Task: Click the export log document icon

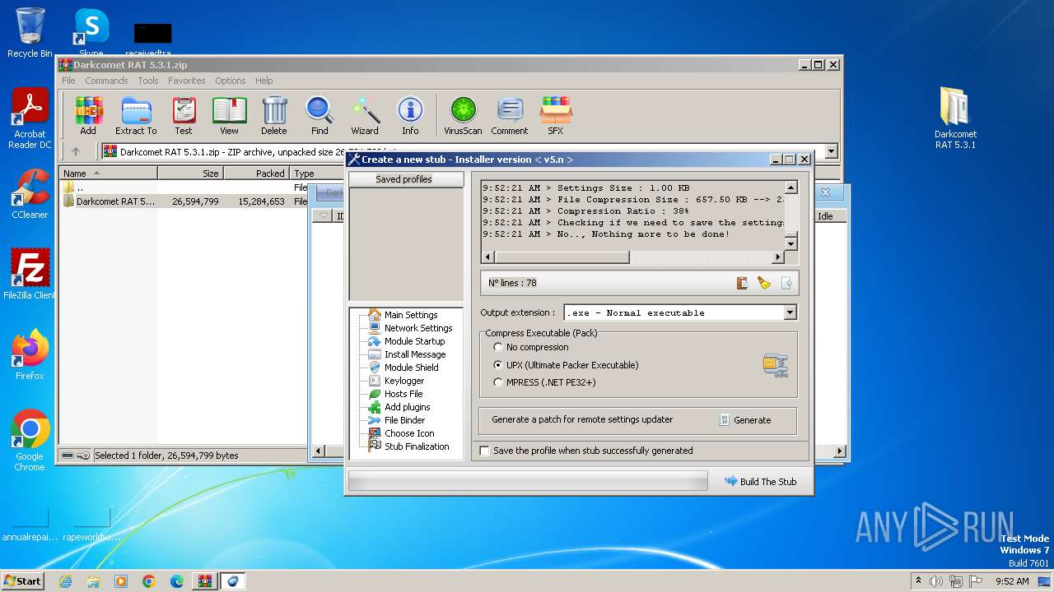Action: pos(786,283)
